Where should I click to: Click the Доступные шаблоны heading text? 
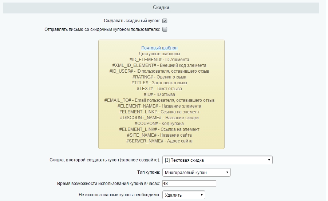tap(159, 54)
